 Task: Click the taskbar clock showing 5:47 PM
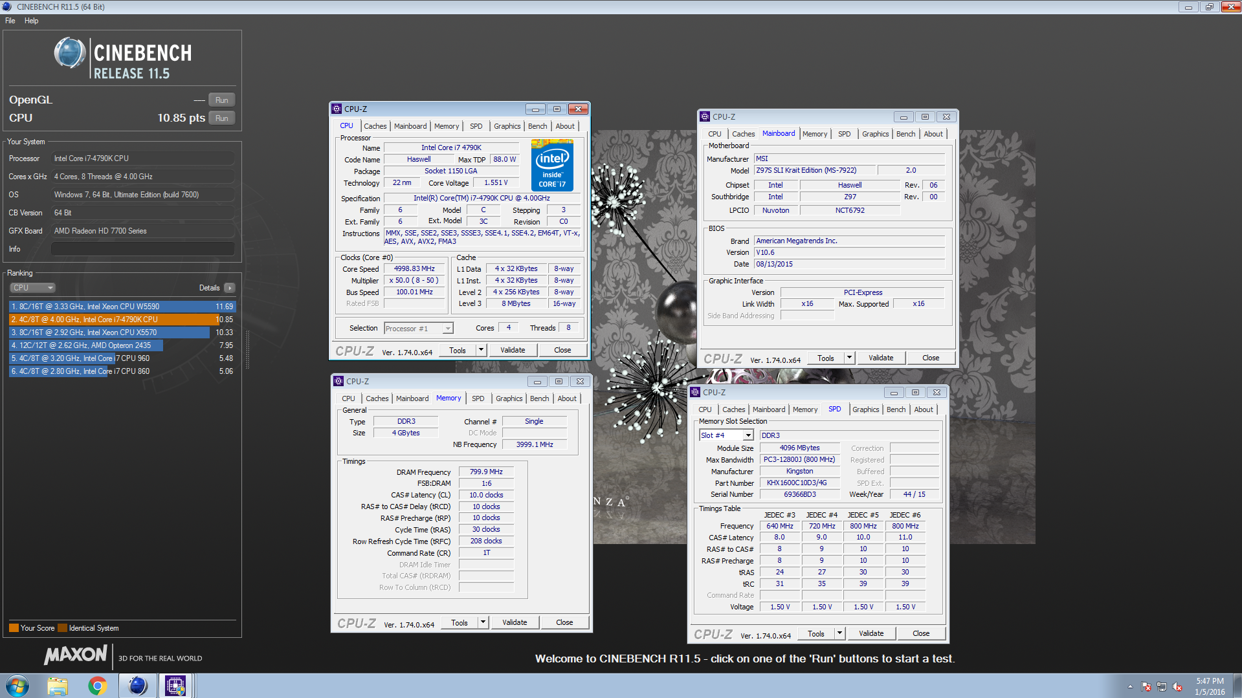pyautogui.click(x=1209, y=686)
